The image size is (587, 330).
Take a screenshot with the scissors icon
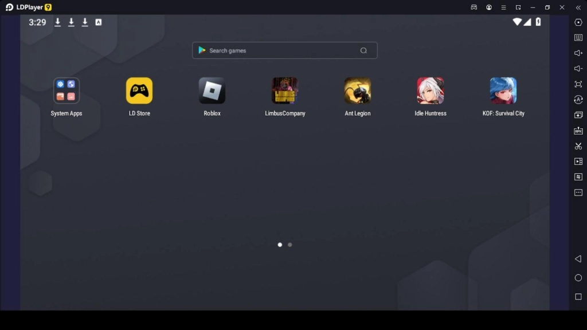coord(578,146)
